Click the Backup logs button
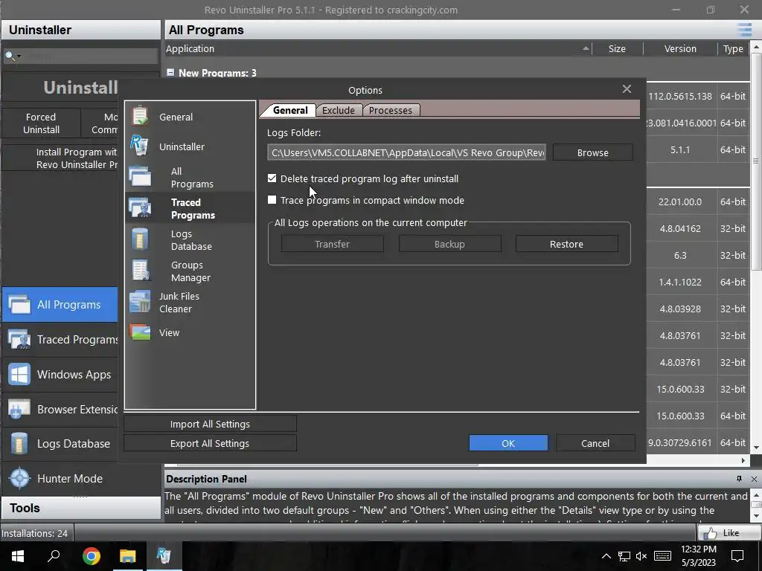 [449, 244]
